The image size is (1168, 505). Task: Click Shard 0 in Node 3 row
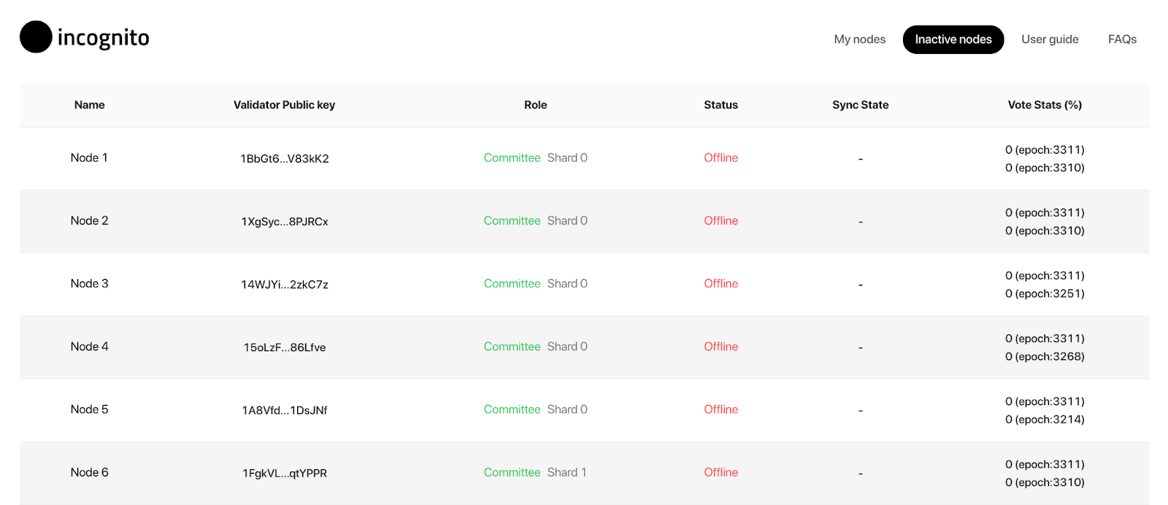pos(567,283)
